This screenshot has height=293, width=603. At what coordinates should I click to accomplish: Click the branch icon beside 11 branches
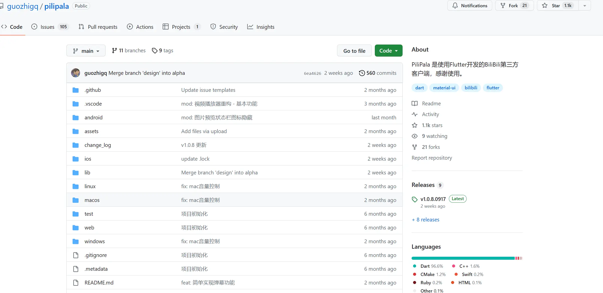[114, 51]
